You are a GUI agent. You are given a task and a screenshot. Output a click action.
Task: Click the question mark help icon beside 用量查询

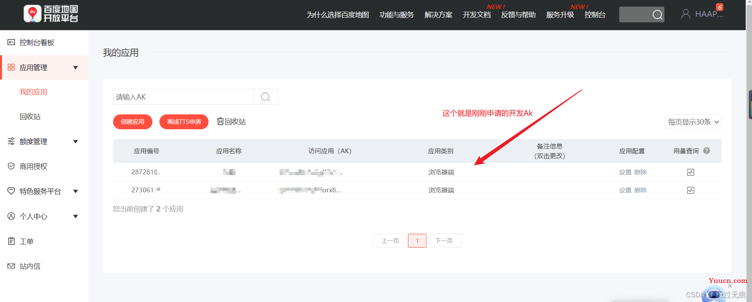tap(706, 151)
